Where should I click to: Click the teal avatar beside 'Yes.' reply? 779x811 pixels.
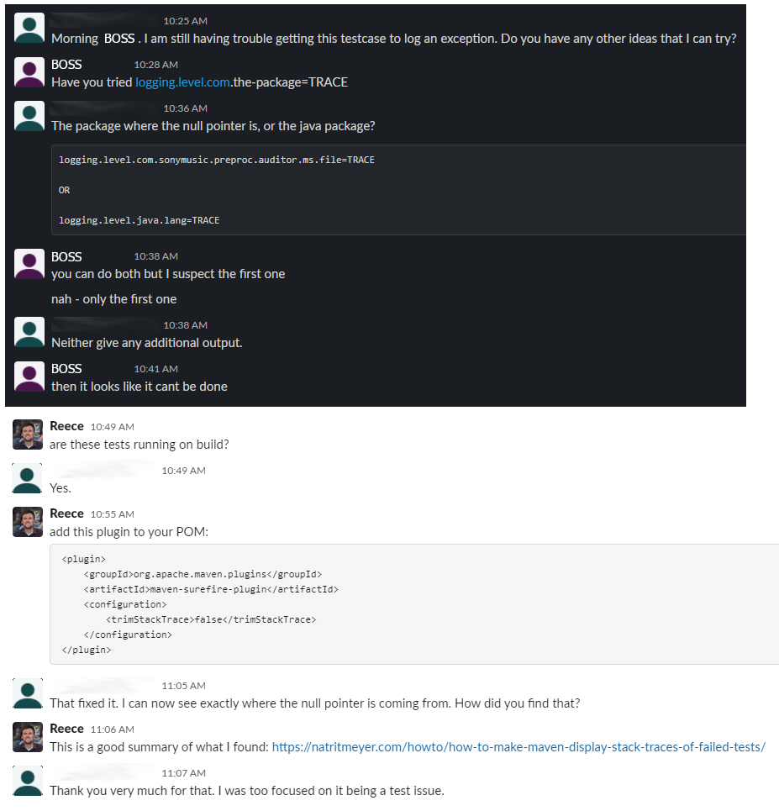[x=27, y=478]
